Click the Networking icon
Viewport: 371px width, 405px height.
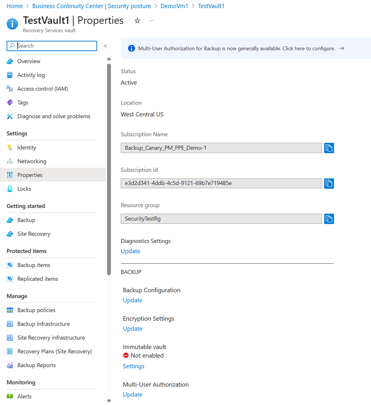pyautogui.click(x=10, y=161)
